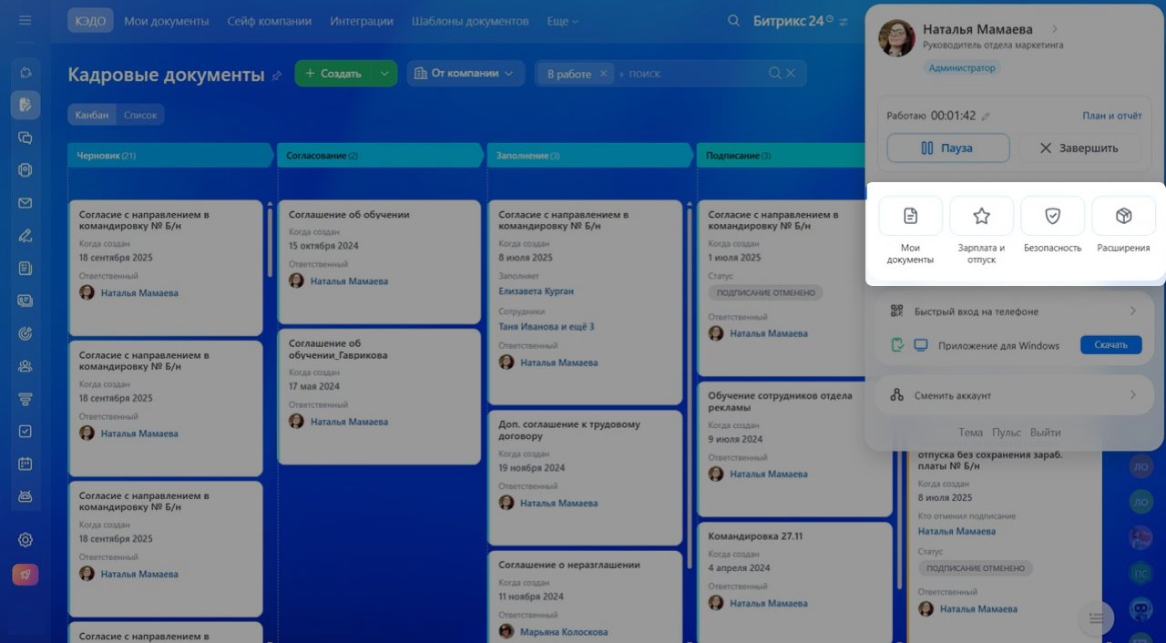1166x643 pixels.
Task: Click the search magnifier icon in top bar
Action: pyautogui.click(x=733, y=21)
